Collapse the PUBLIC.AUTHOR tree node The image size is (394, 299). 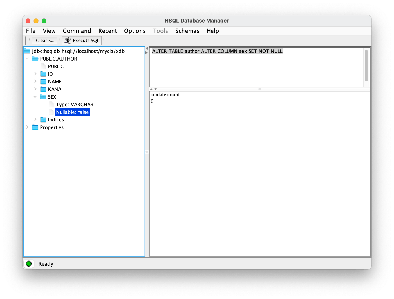coord(27,59)
